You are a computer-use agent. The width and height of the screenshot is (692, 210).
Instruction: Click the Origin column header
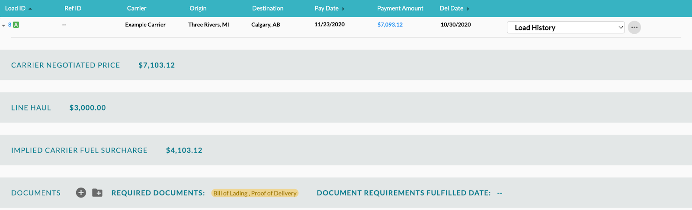[x=198, y=8]
